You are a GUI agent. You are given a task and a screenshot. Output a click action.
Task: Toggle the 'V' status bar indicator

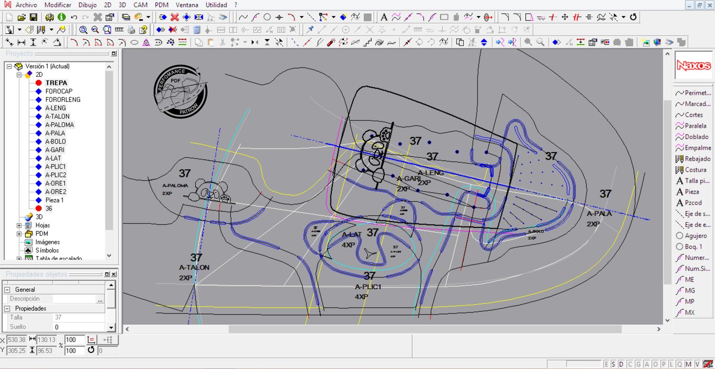[x=697, y=364]
